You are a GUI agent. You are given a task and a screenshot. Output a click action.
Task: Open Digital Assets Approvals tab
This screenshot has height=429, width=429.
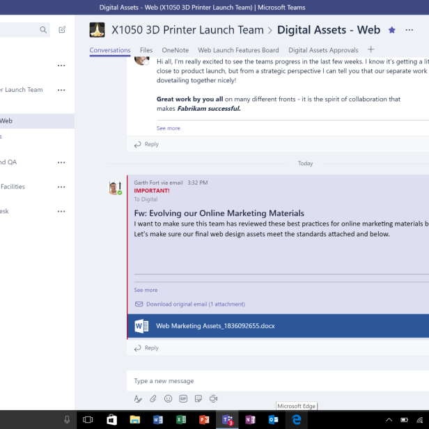(x=323, y=50)
